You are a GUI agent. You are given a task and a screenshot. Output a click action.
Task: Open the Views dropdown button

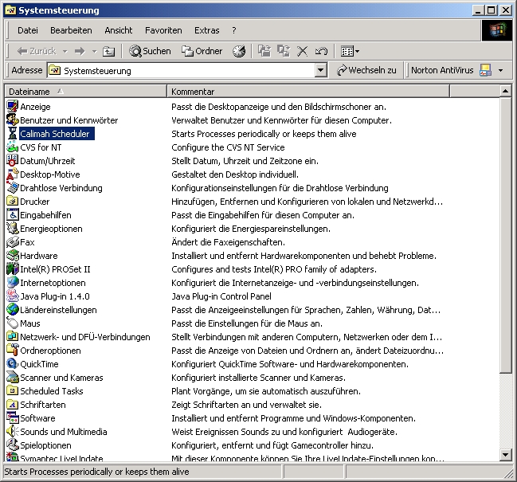(x=350, y=51)
